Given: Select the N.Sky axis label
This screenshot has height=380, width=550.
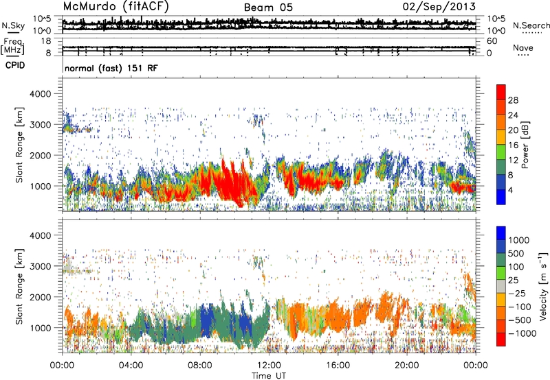Looking at the screenshot, I should (x=13, y=25).
